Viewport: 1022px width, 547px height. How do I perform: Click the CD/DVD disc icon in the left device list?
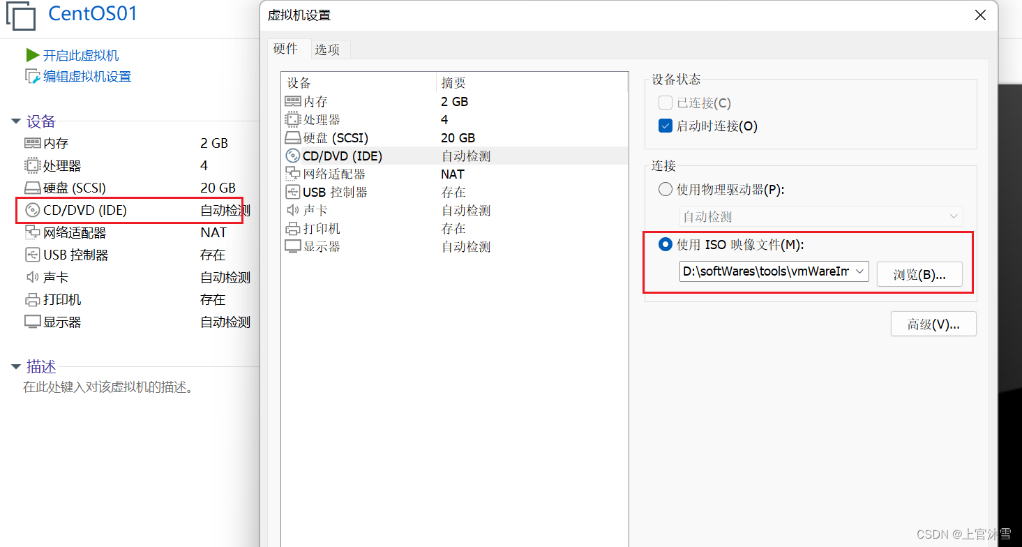pos(33,210)
